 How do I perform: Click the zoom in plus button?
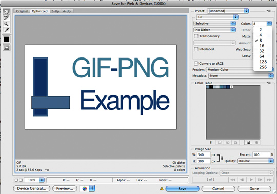(x=21, y=180)
